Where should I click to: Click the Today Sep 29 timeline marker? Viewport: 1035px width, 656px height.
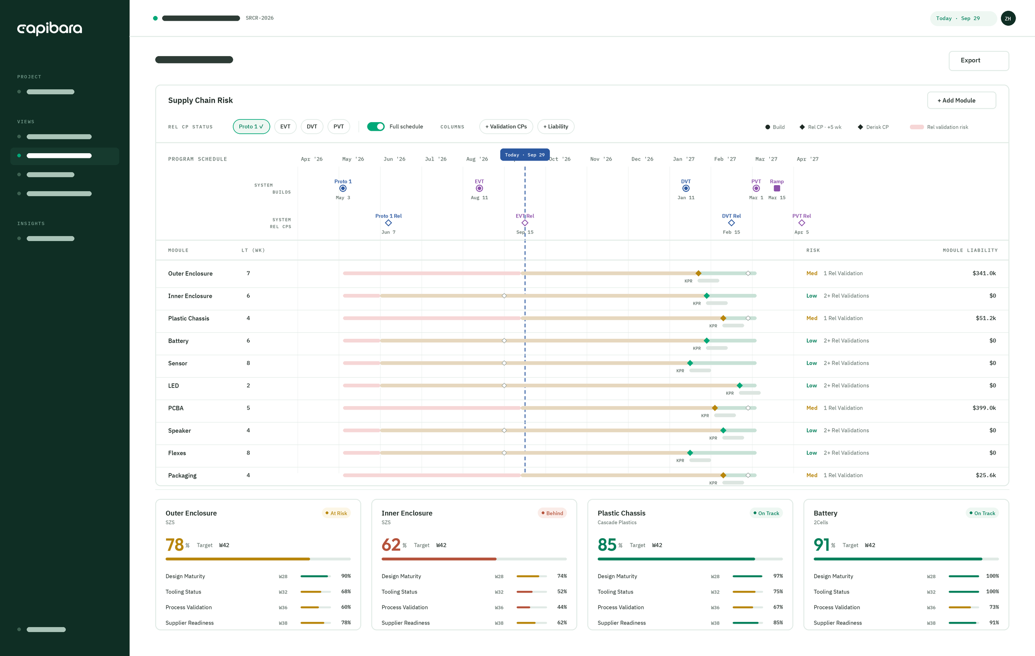(x=525, y=155)
